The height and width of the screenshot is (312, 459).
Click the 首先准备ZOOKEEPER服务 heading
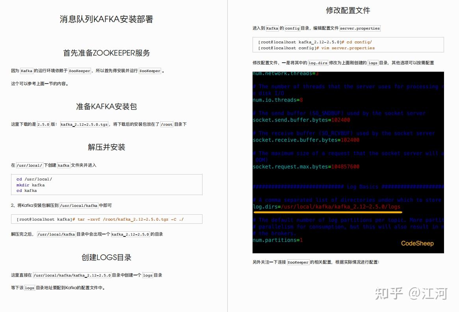coord(107,53)
